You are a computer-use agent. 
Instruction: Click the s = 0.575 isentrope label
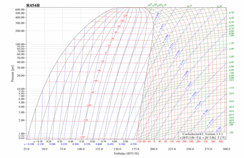coord(181,64)
